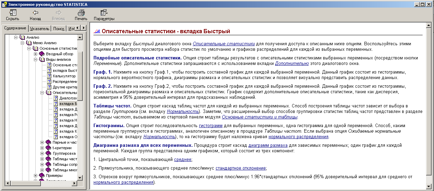Collapse the Основные статистик… node
Screen dimensions: 434x191
click(x=29, y=48)
